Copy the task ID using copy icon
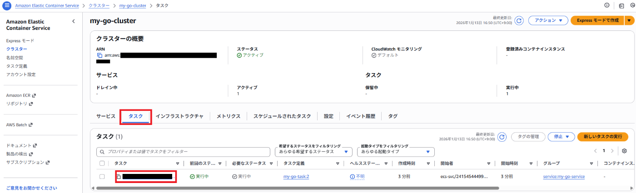Image resolution: width=636 pixels, height=193 pixels. [x=119, y=177]
